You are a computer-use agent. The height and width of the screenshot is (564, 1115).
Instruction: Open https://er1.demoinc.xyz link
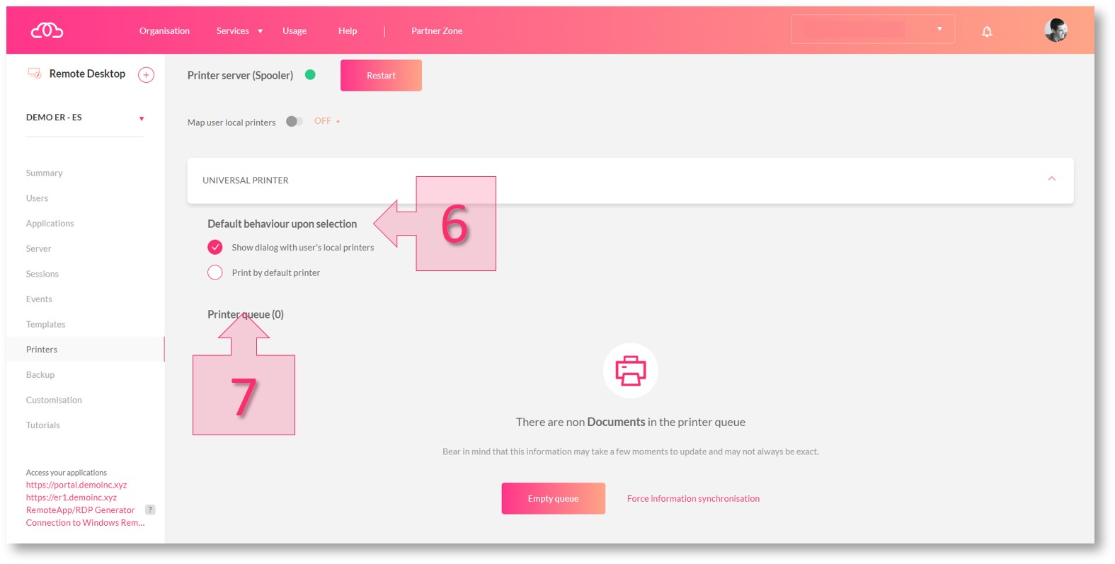click(72, 497)
